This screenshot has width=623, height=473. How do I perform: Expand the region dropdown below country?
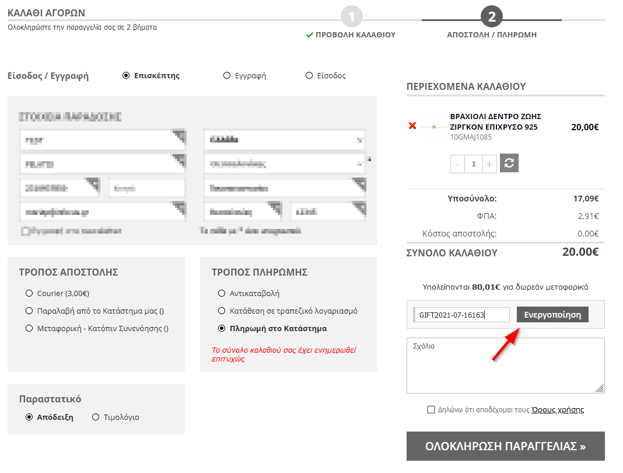284,164
